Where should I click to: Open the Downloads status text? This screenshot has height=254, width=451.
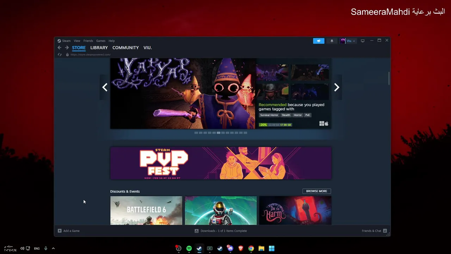(x=224, y=231)
